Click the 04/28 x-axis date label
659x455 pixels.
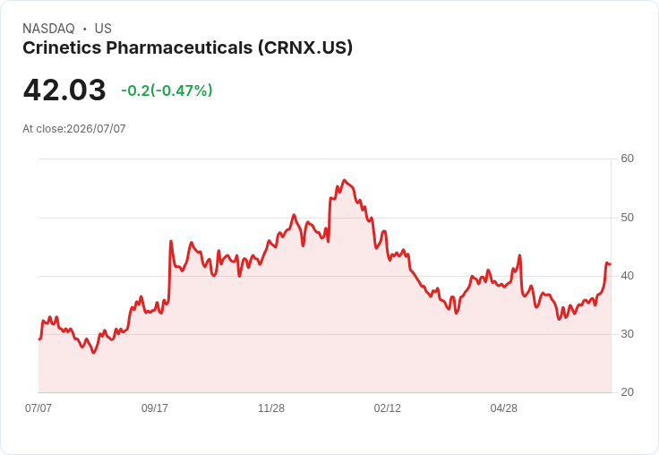point(504,408)
